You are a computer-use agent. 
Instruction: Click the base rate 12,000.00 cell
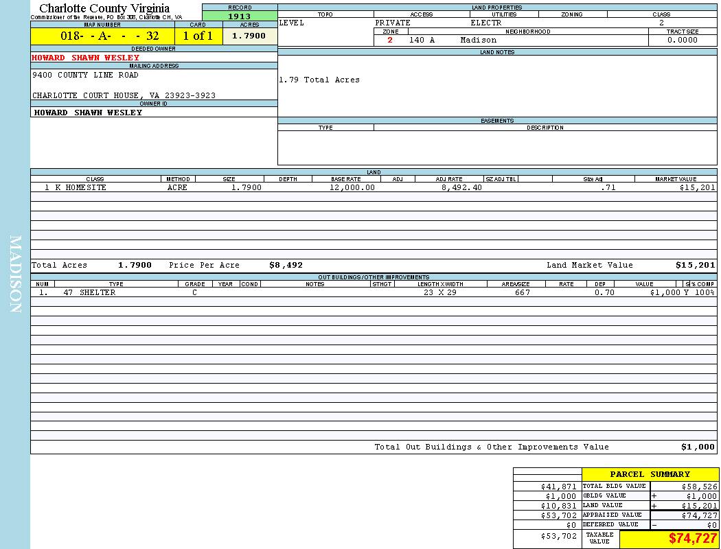pyautogui.click(x=352, y=187)
